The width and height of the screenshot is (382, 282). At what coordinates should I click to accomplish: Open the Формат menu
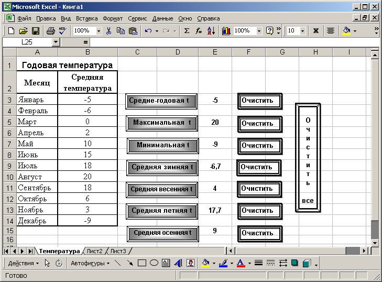(x=113, y=18)
